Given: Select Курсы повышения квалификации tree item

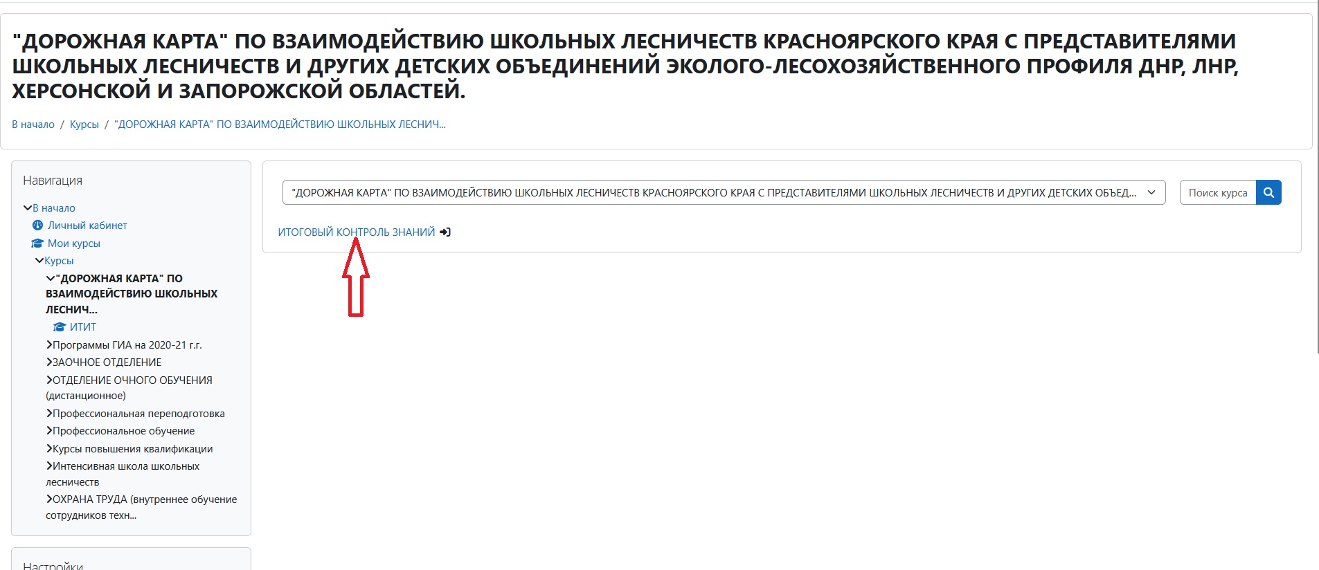Looking at the screenshot, I should [x=132, y=449].
